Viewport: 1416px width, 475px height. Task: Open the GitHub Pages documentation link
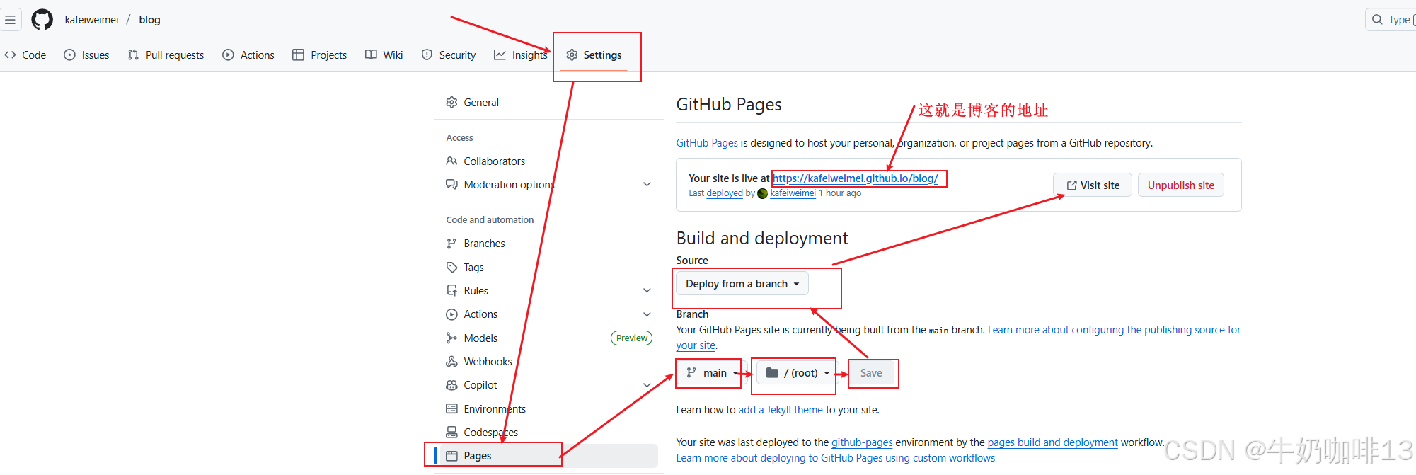pos(706,143)
